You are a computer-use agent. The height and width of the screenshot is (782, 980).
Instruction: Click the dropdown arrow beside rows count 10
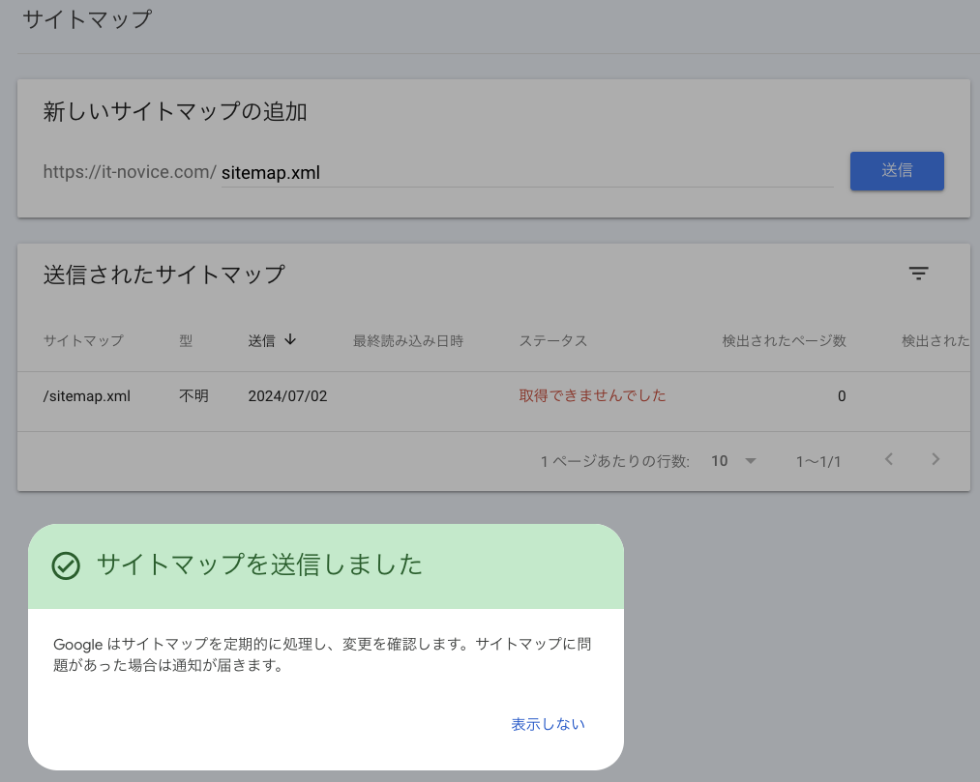pyautogui.click(x=750, y=461)
